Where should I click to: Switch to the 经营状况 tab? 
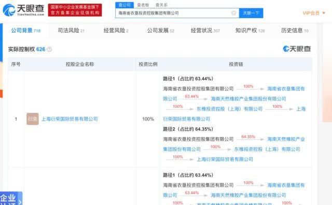205,31
